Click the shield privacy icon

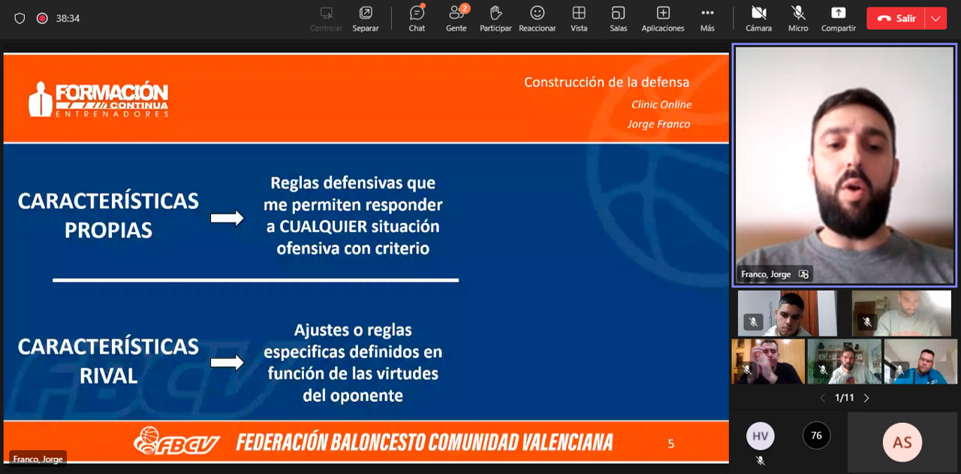pyautogui.click(x=20, y=18)
